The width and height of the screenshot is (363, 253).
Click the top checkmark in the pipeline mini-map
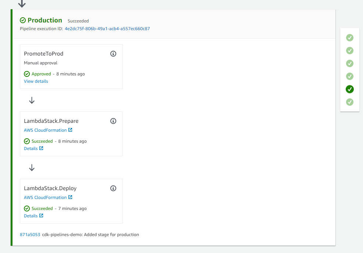349,38
